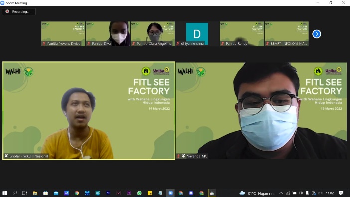Open taskbar Search
The height and width of the screenshot is (197, 350).
coord(15,193)
